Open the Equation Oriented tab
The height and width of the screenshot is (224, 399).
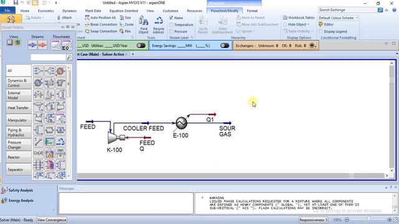pos(123,11)
